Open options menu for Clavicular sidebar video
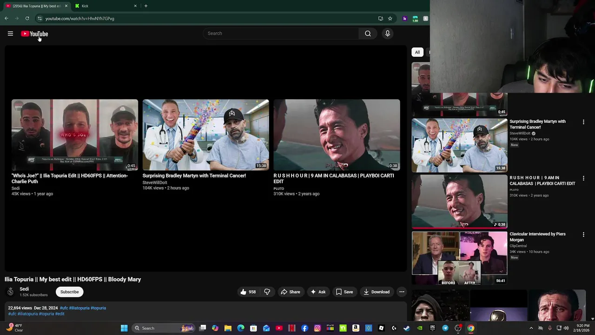595x335 pixels. pyautogui.click(x=583, y=234)
